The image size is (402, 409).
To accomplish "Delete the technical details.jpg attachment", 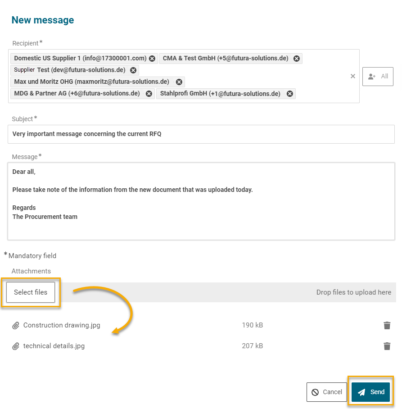I will pyautogui.click(x=387, y=346).
